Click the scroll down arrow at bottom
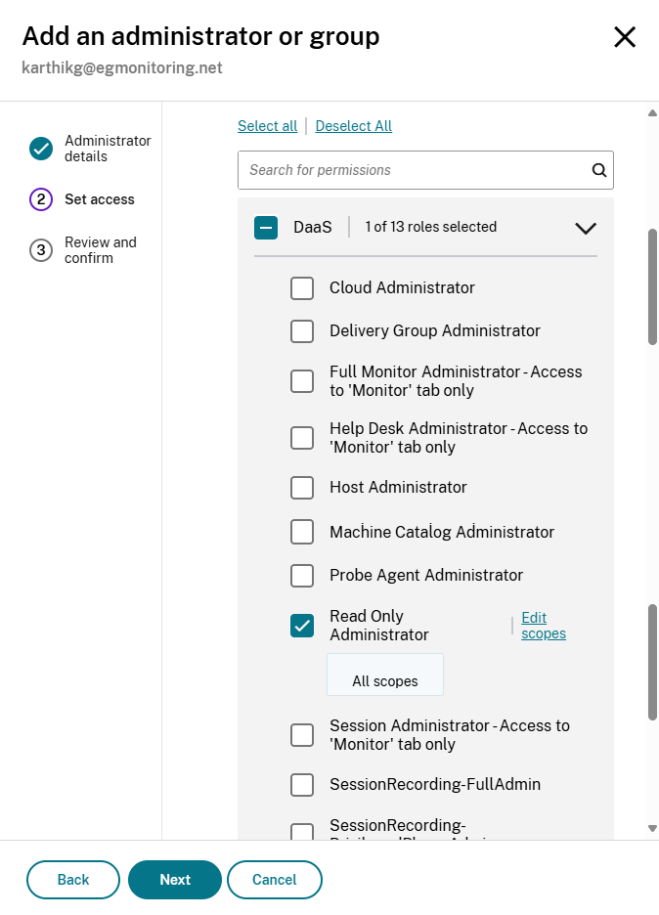 pos(652,829)
